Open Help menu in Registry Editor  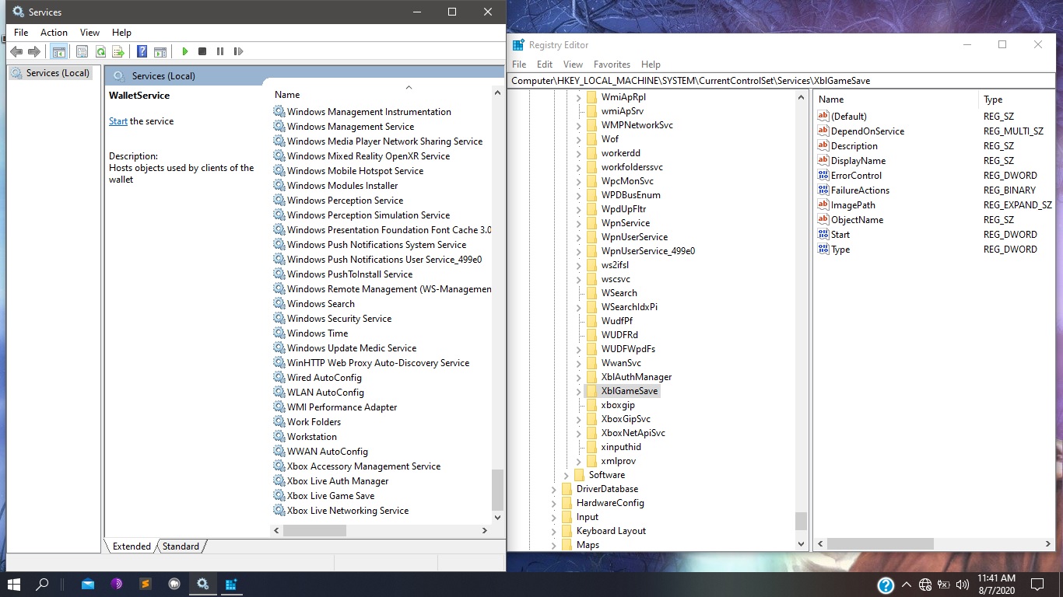[651, 65]
